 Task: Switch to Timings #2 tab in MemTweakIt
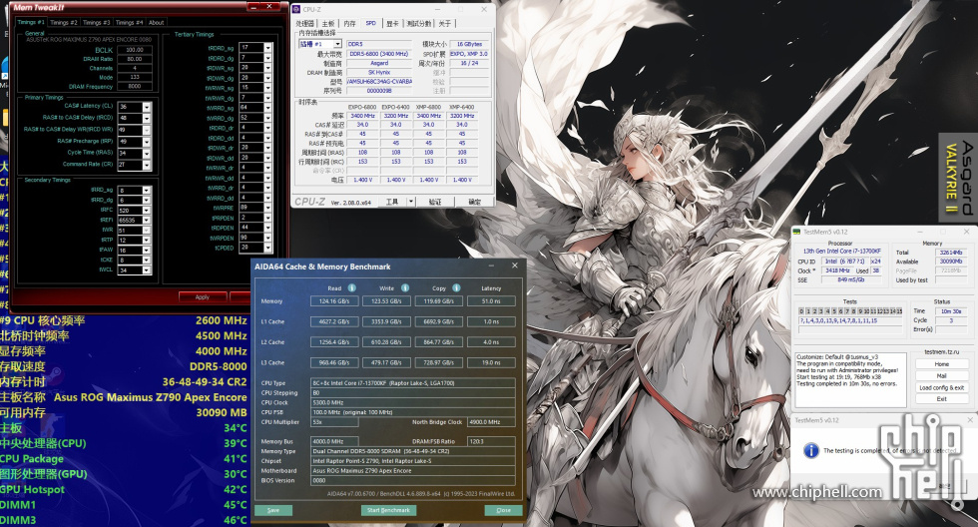coord(64,22)
